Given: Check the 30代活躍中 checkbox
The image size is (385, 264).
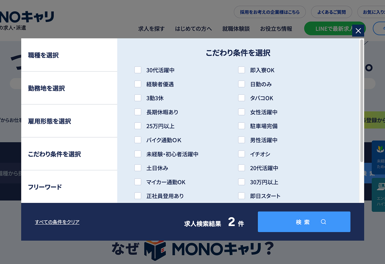Looking at the screenshot, I should [x=138, y=70].
